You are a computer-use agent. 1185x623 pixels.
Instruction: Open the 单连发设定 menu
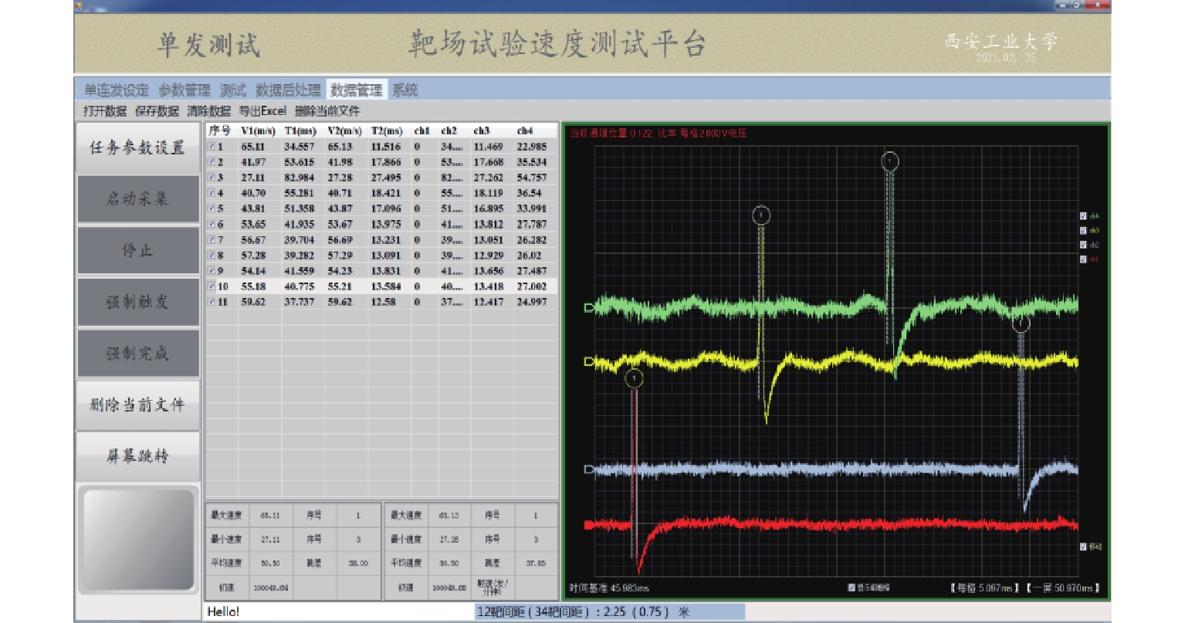(x=116, y=90)
